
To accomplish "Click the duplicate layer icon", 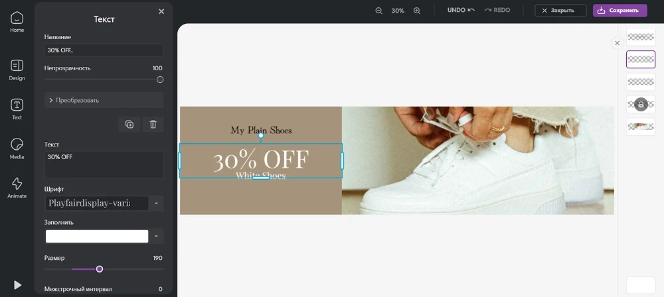I will coord(129,125).
